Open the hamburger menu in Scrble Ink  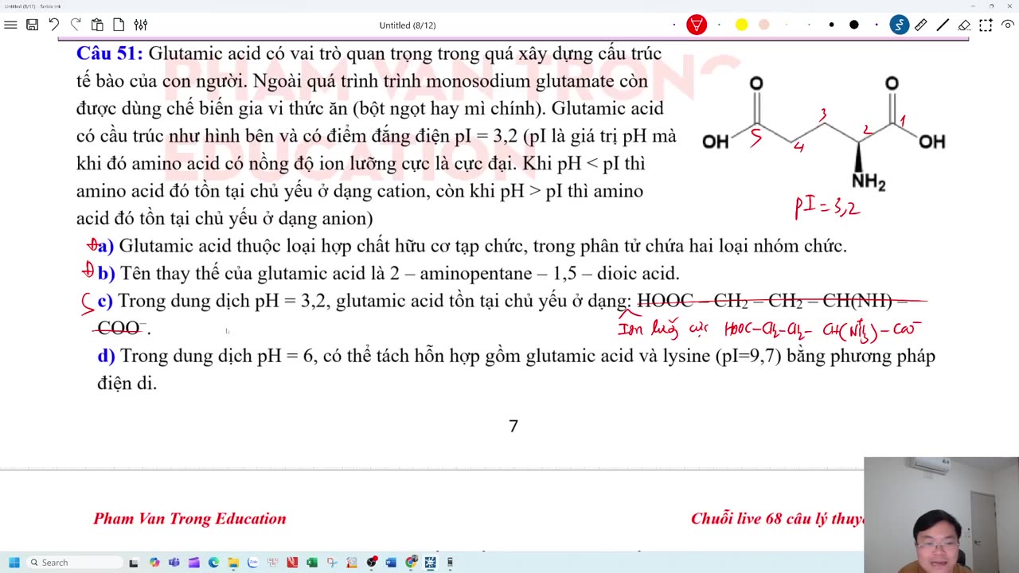(x=10, y=25)
